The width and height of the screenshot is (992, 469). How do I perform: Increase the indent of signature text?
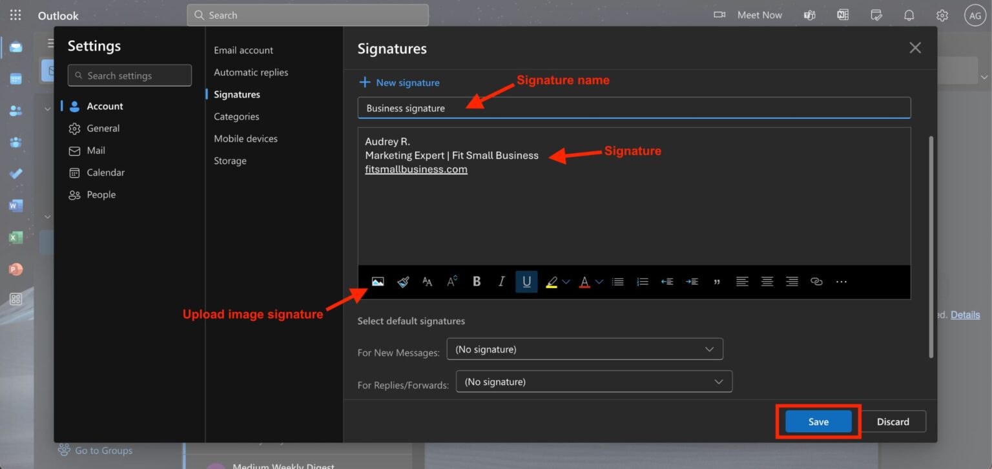tap(691, 281)
